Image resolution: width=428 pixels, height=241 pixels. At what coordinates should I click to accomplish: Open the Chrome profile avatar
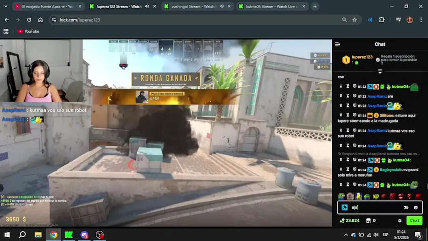tap(410, 20)
